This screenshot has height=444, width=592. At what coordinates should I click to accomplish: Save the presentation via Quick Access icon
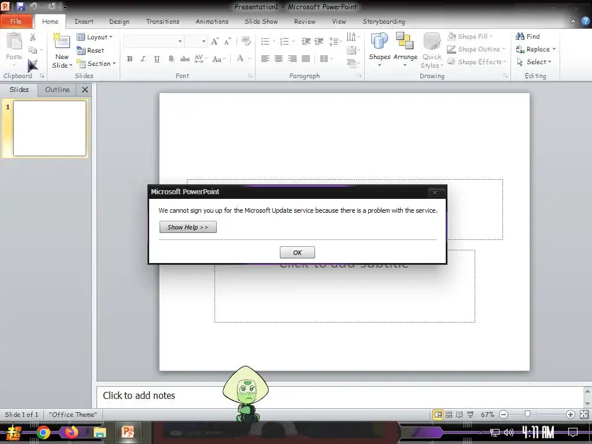tap(20, 6)
